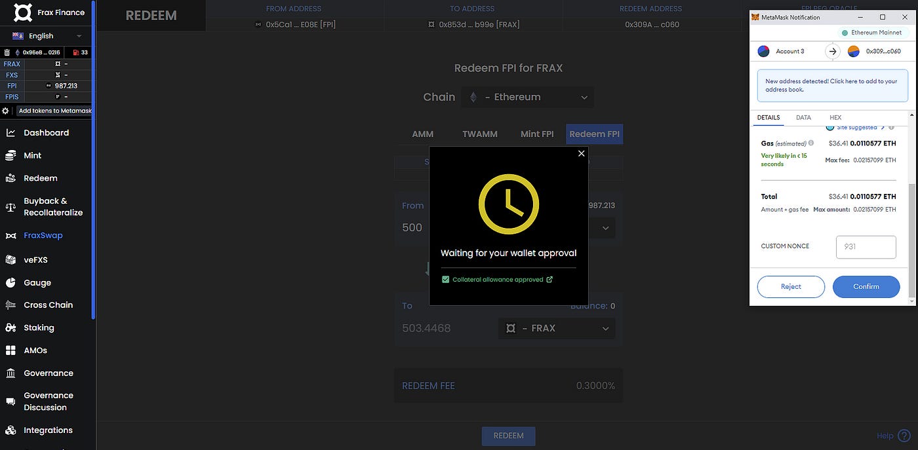Open settings gear in the sidebar

(6, 111)
